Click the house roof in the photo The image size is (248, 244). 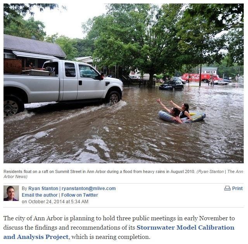click(34, 46)
